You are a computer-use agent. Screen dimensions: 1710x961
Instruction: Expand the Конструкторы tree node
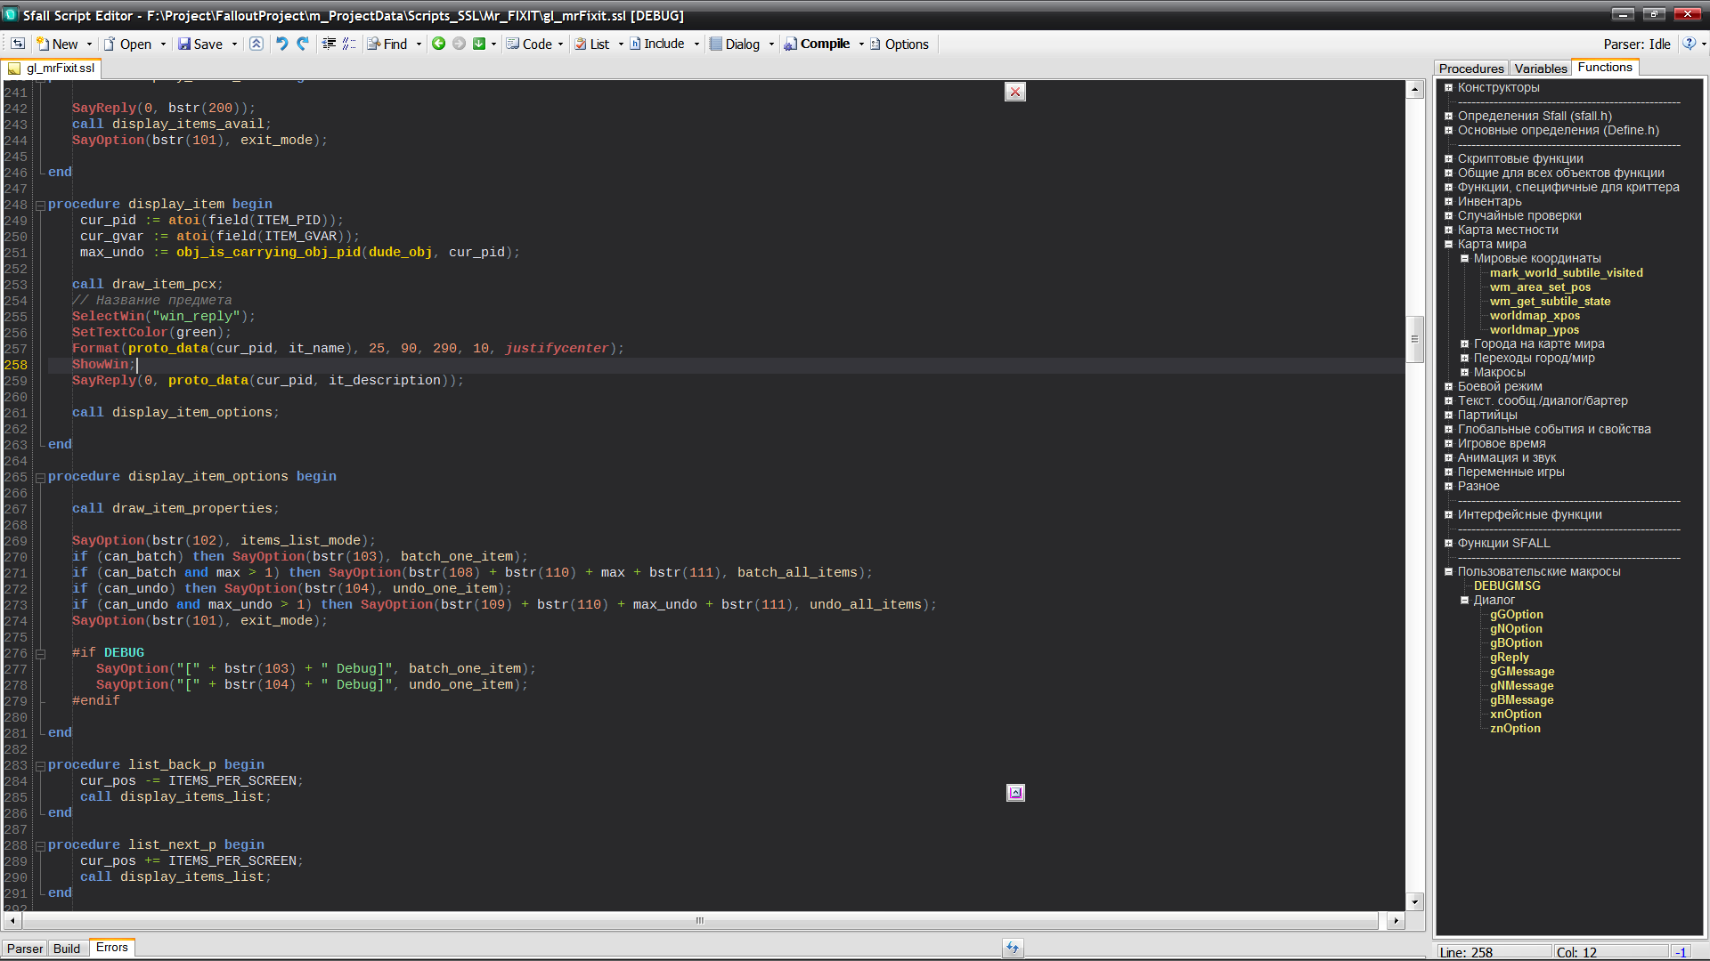coord(1449,87)
